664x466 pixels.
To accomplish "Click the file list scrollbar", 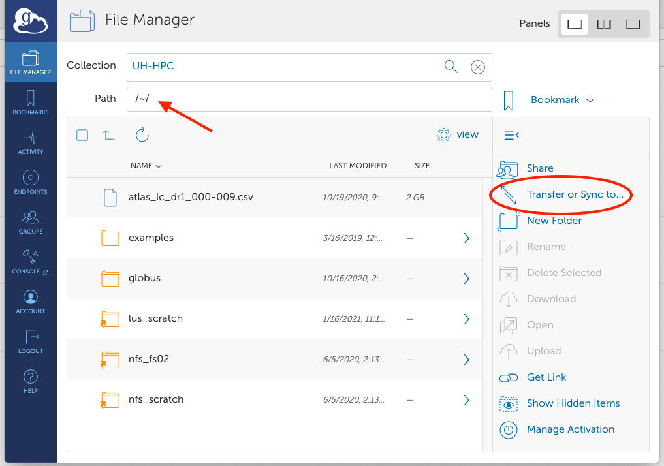I will click(488, 314).
